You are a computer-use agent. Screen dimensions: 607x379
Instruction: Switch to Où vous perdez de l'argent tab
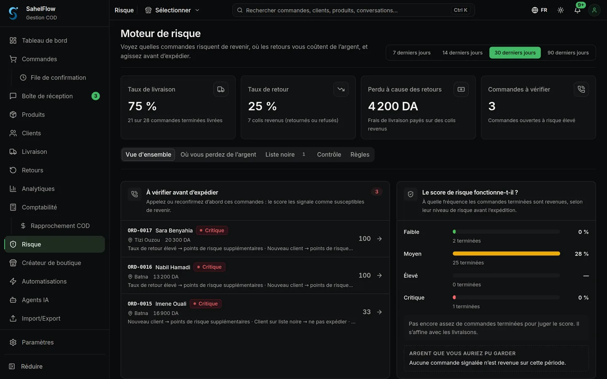point(218,155)
